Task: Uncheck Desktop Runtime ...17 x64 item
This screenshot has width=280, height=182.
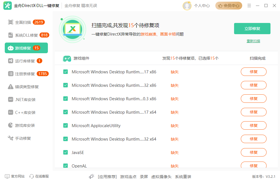Action: click(x=66, y=112)
